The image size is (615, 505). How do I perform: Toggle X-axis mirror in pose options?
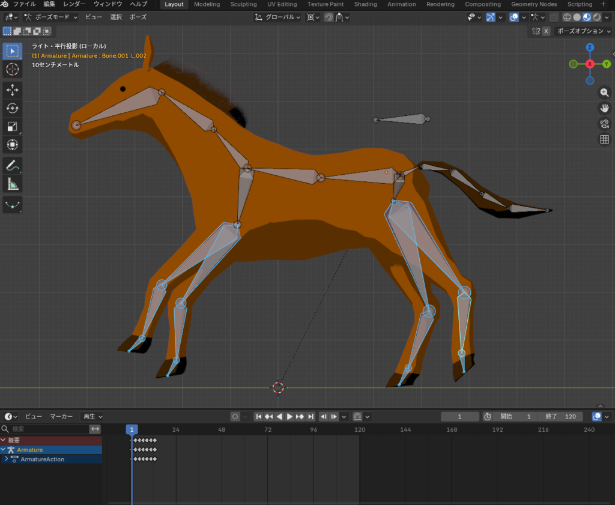(x=546, y=31)
